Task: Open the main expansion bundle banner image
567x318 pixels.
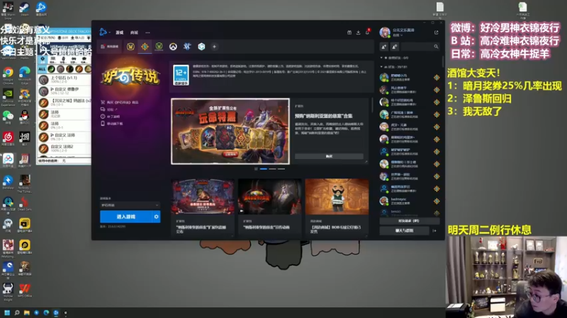Action: pos(230,131)
